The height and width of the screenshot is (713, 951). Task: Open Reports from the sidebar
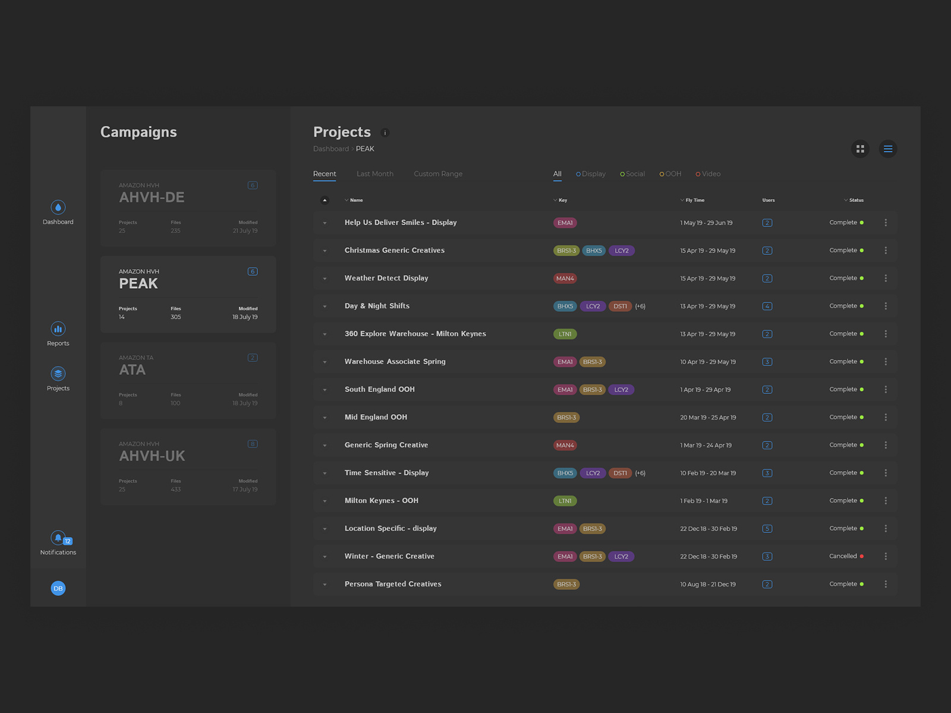[58, 329]
